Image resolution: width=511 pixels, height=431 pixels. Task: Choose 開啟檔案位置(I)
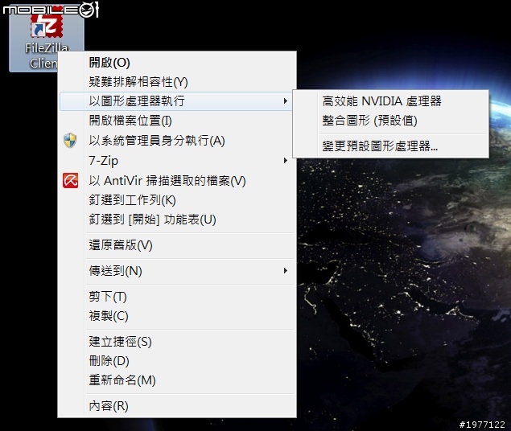[177, 121]
